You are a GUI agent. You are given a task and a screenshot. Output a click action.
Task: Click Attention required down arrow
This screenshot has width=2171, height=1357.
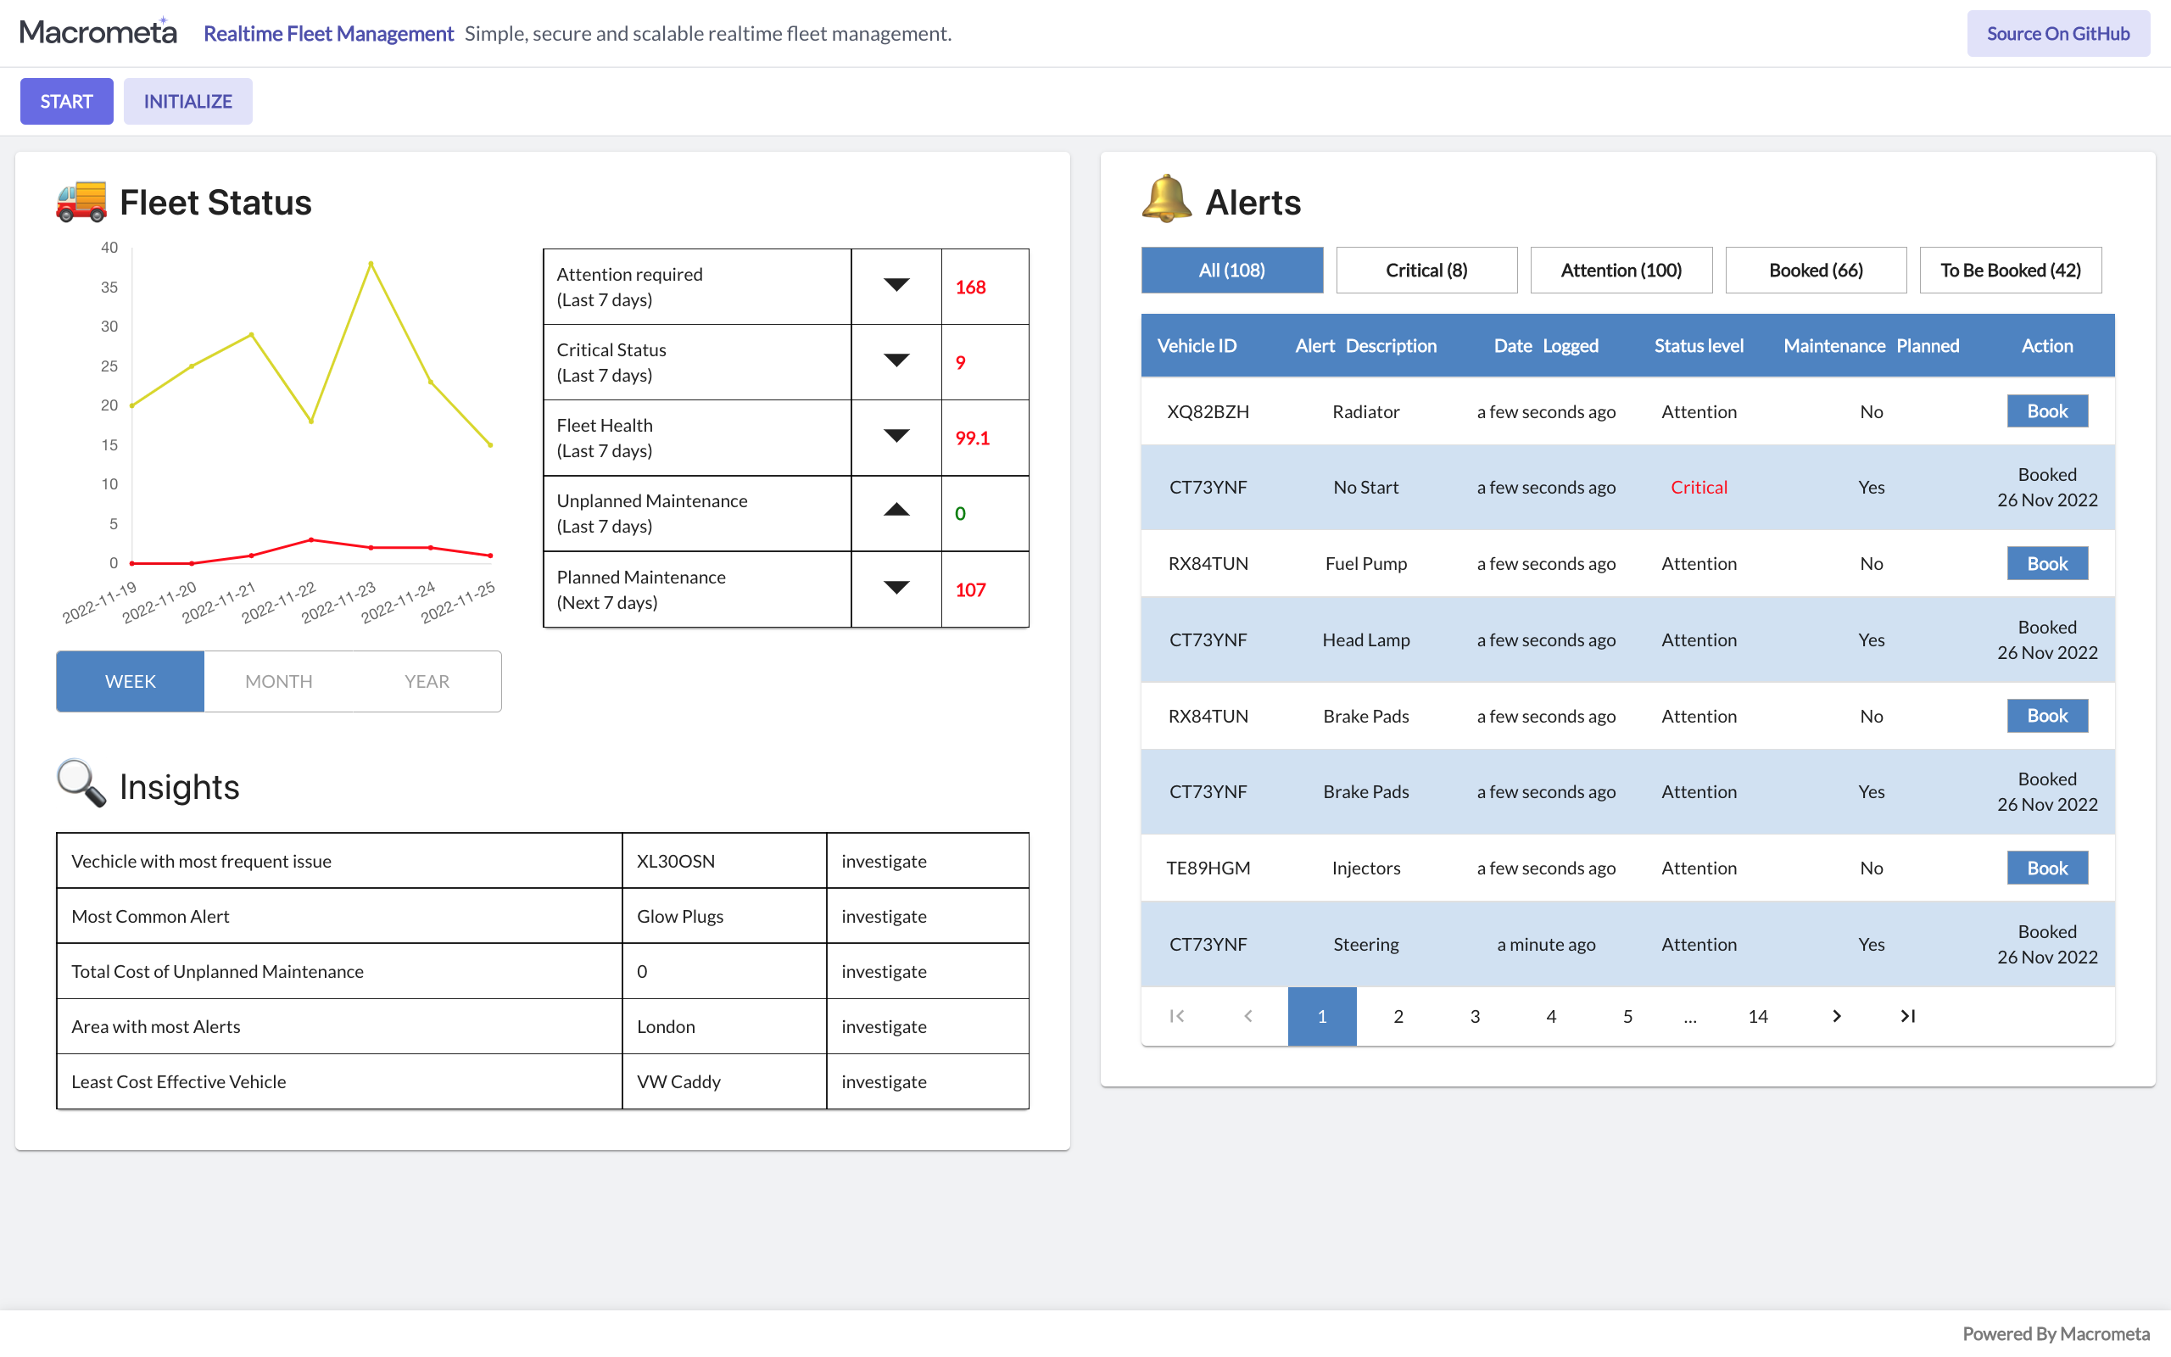coord(896,286)
